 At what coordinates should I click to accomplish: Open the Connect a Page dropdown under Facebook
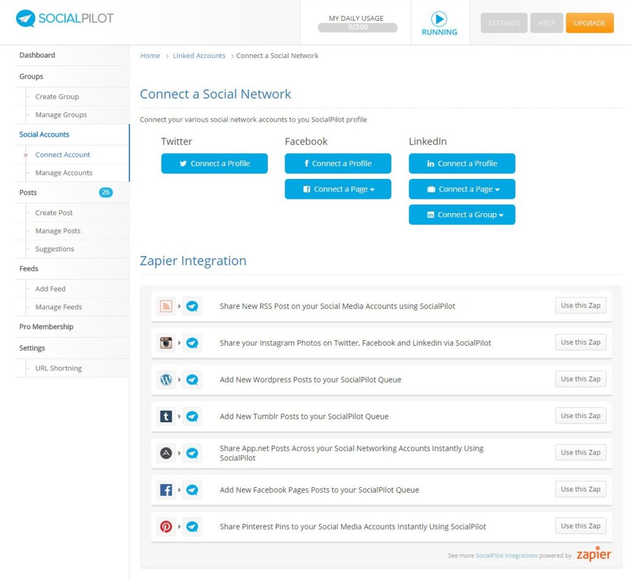(338, 188)
